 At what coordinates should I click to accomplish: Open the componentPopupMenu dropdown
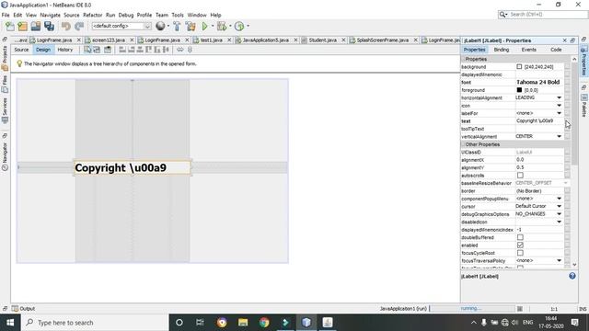[x=559, y=199]
